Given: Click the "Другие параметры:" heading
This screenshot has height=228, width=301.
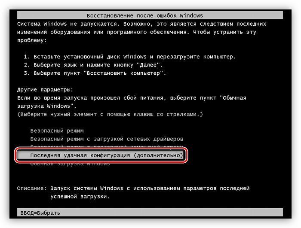Looking at the screenshot, I should pyautogui.click(x=45, y=90).
